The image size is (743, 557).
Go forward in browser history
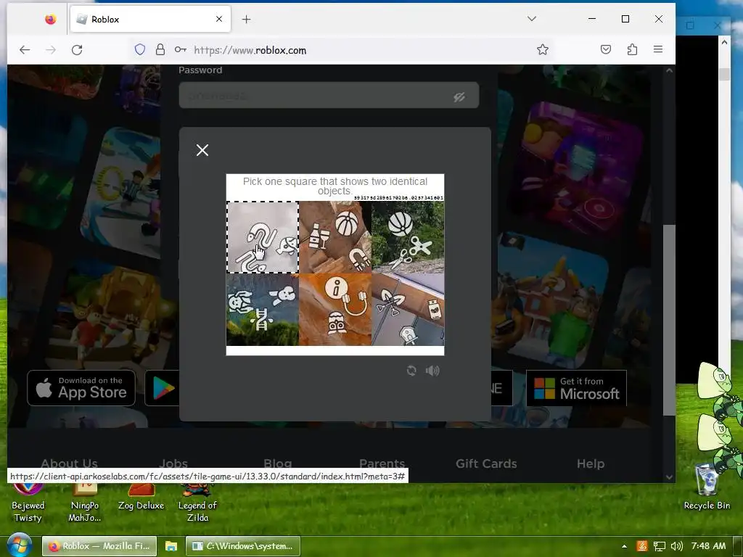click(51, 50)
